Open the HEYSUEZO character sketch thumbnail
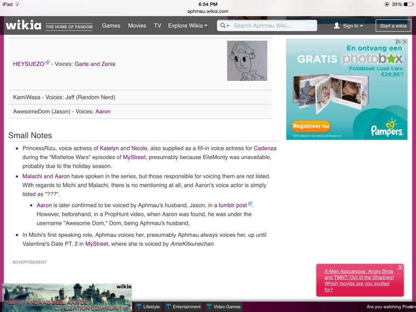Screen dimensions: 416x312 click(x=247, y=61)
